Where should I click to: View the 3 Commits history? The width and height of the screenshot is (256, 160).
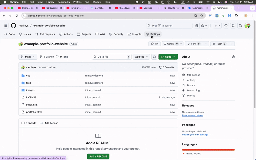pos(167,67)
